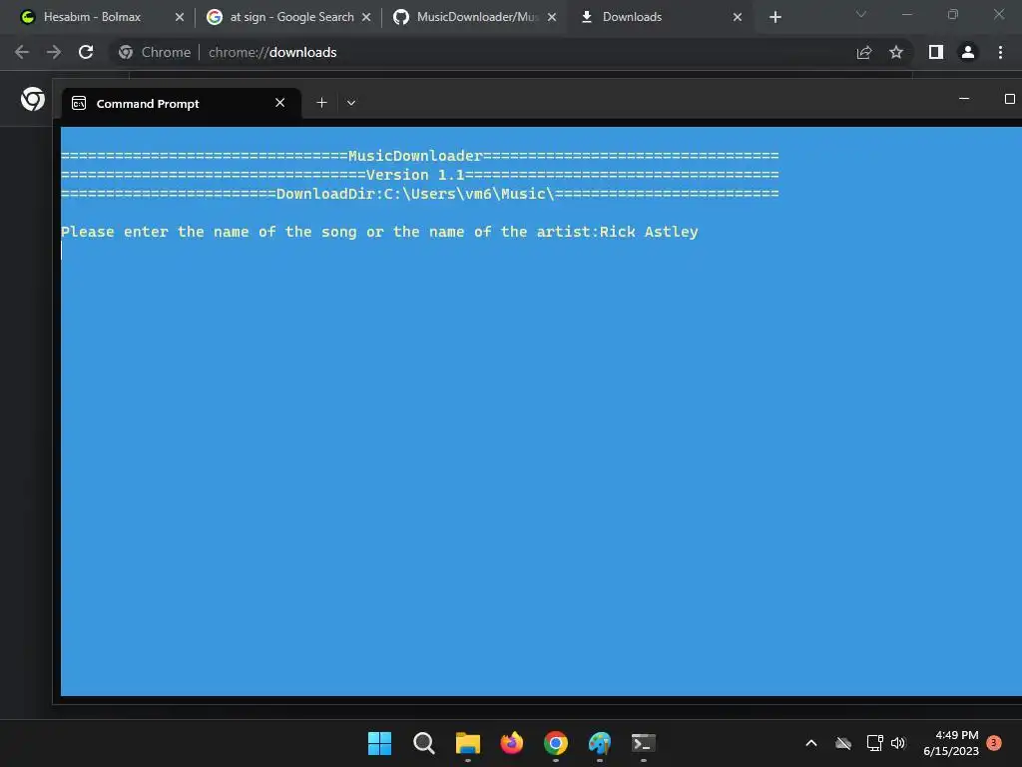Close the Command Prompt tab
1022x767 pixels.
[x=280, y=103]
